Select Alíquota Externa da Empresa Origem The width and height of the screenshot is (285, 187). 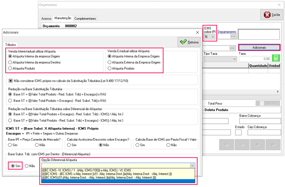tap(109, 62)
